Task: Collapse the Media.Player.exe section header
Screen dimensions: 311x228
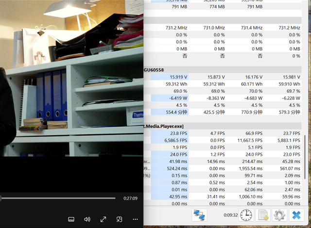Action: point(162,126)
